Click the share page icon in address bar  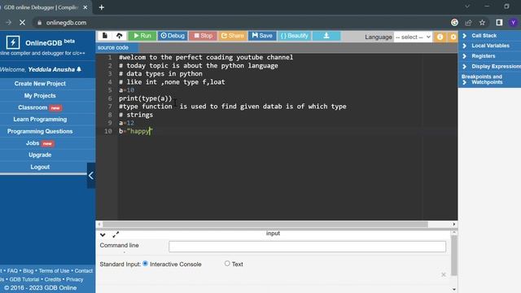point(468,23)
